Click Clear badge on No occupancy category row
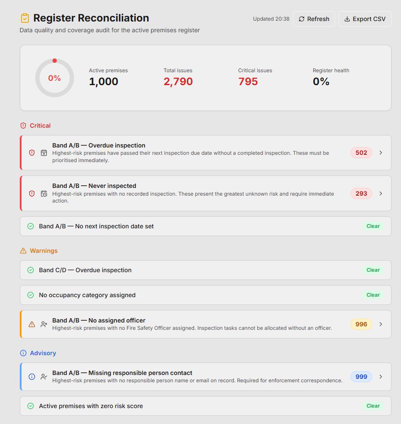Image resolution: width=401 pixels, height=424 pixels. pos(373,295)
